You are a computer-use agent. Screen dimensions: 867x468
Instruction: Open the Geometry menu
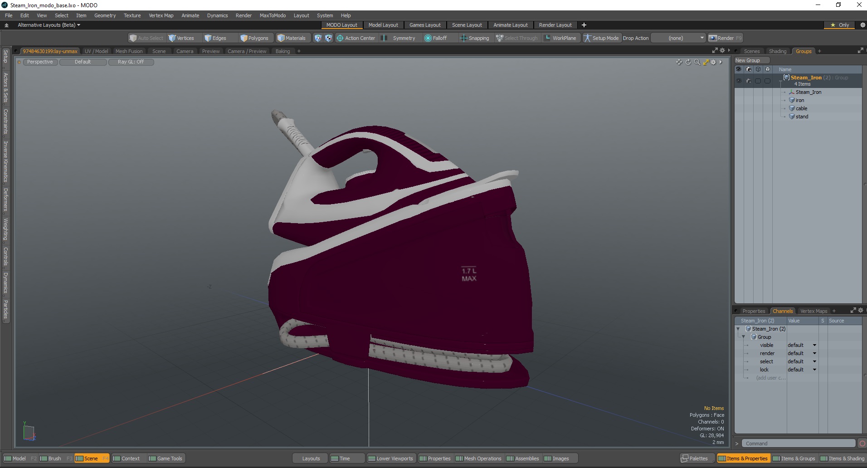(105, 15)
